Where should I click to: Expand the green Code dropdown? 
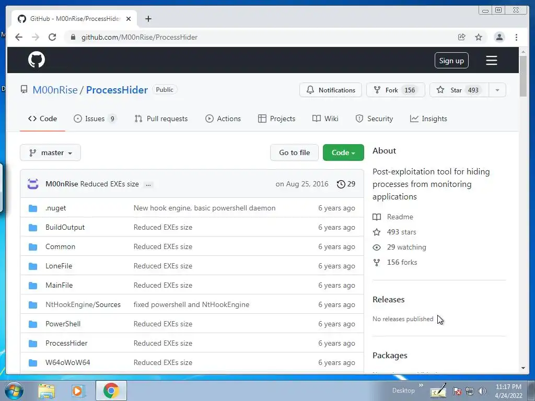343,152
